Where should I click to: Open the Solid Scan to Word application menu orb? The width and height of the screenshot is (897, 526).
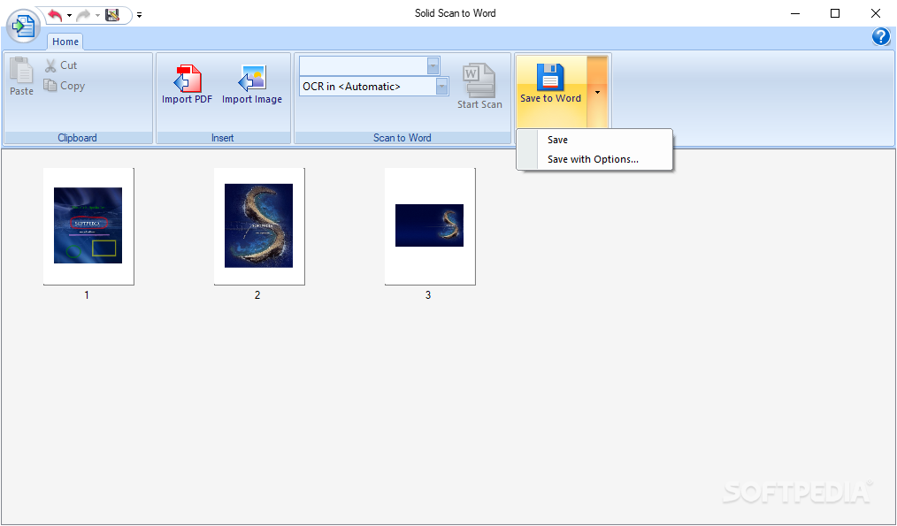tap(24, 27)
